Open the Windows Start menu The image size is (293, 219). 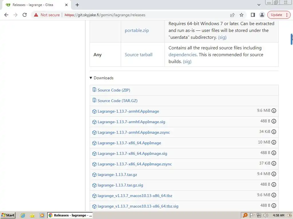(8, 215)
